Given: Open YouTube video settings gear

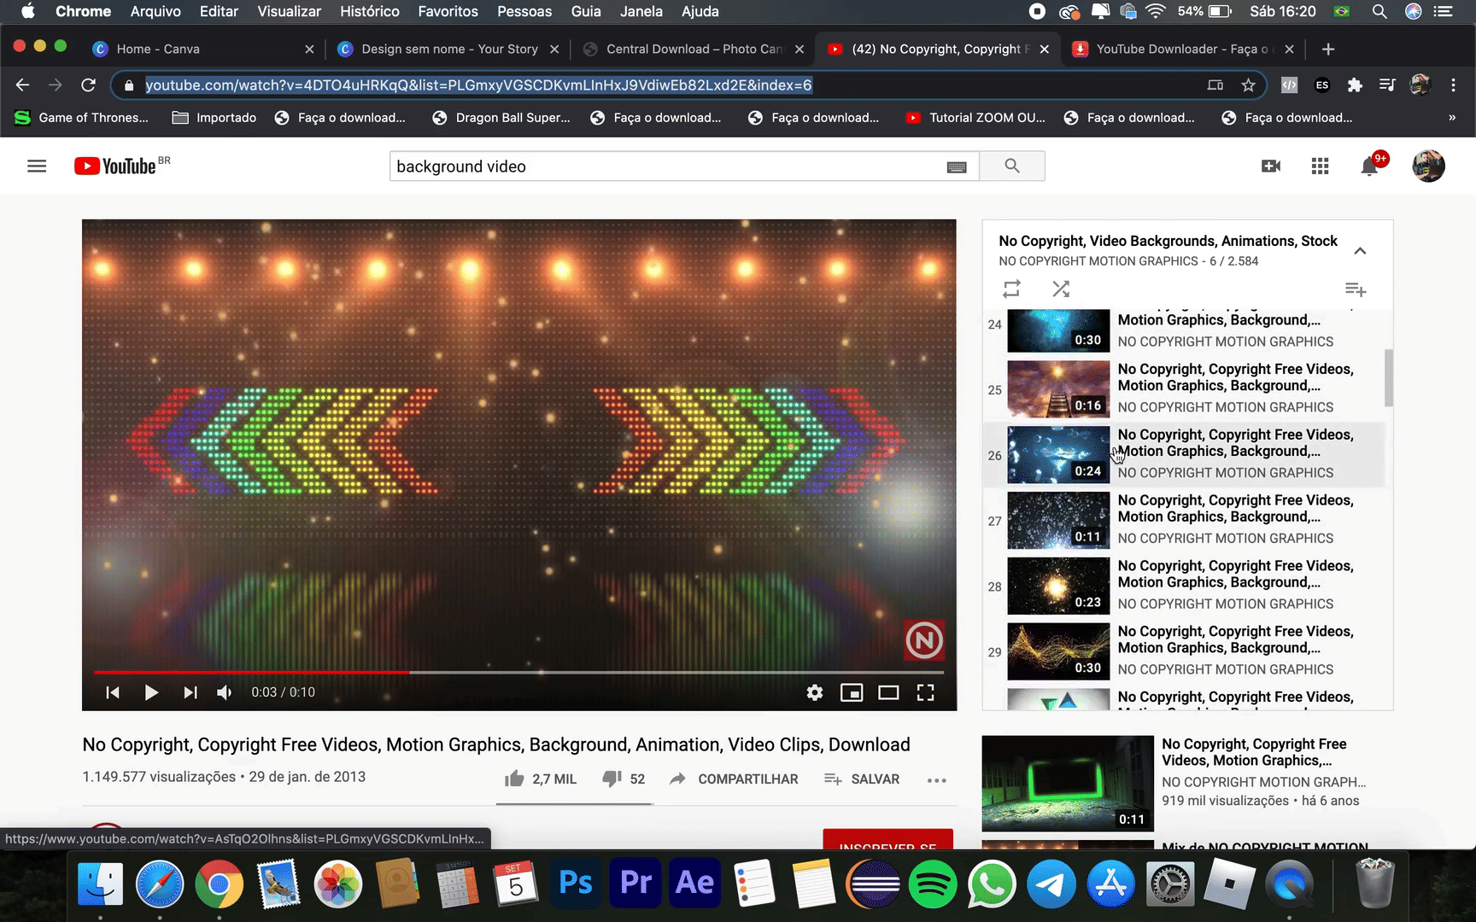Looking at the screenshot, I should pos(814,692).
